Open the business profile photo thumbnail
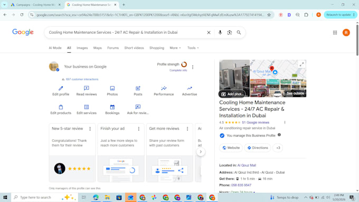The width and height of the screenshot is (359, 202). pos(54,66)
